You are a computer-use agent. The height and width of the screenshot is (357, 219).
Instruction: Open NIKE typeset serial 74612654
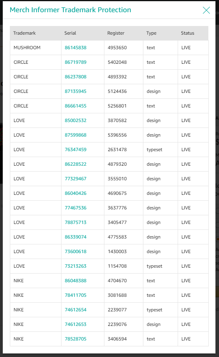click(x=76, y=310)
